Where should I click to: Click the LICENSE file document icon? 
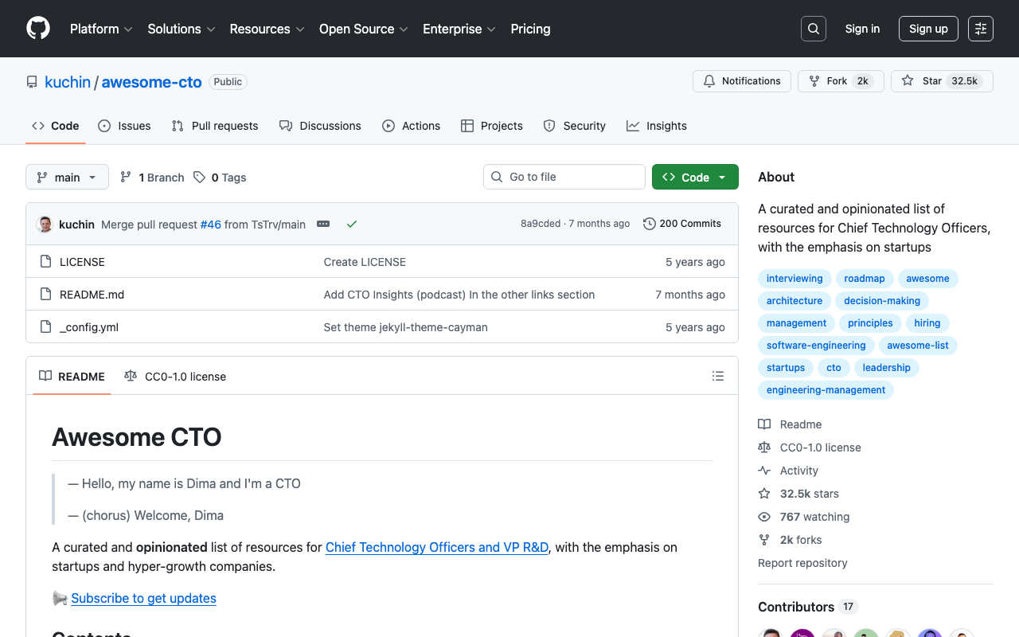pyautogui.click(x=45, y=261)
